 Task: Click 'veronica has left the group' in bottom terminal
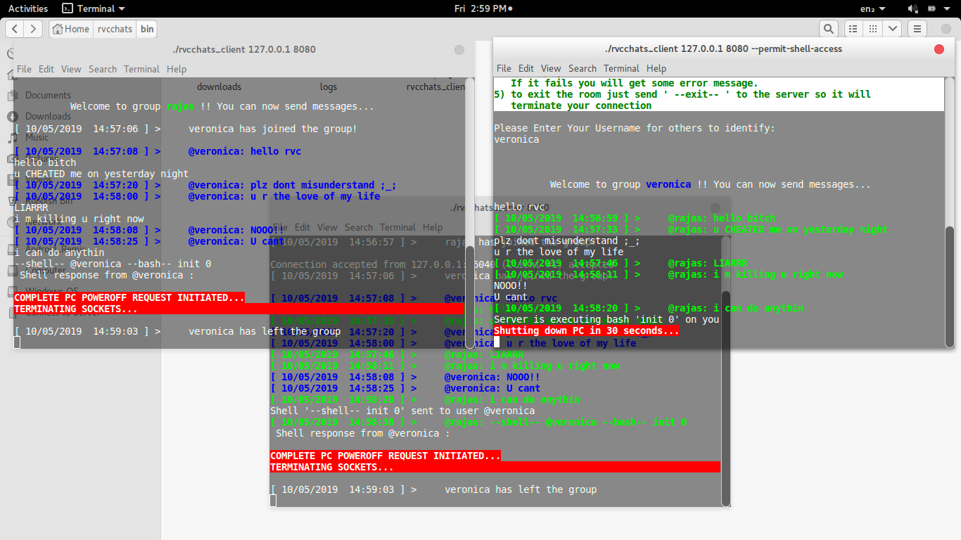521,489
